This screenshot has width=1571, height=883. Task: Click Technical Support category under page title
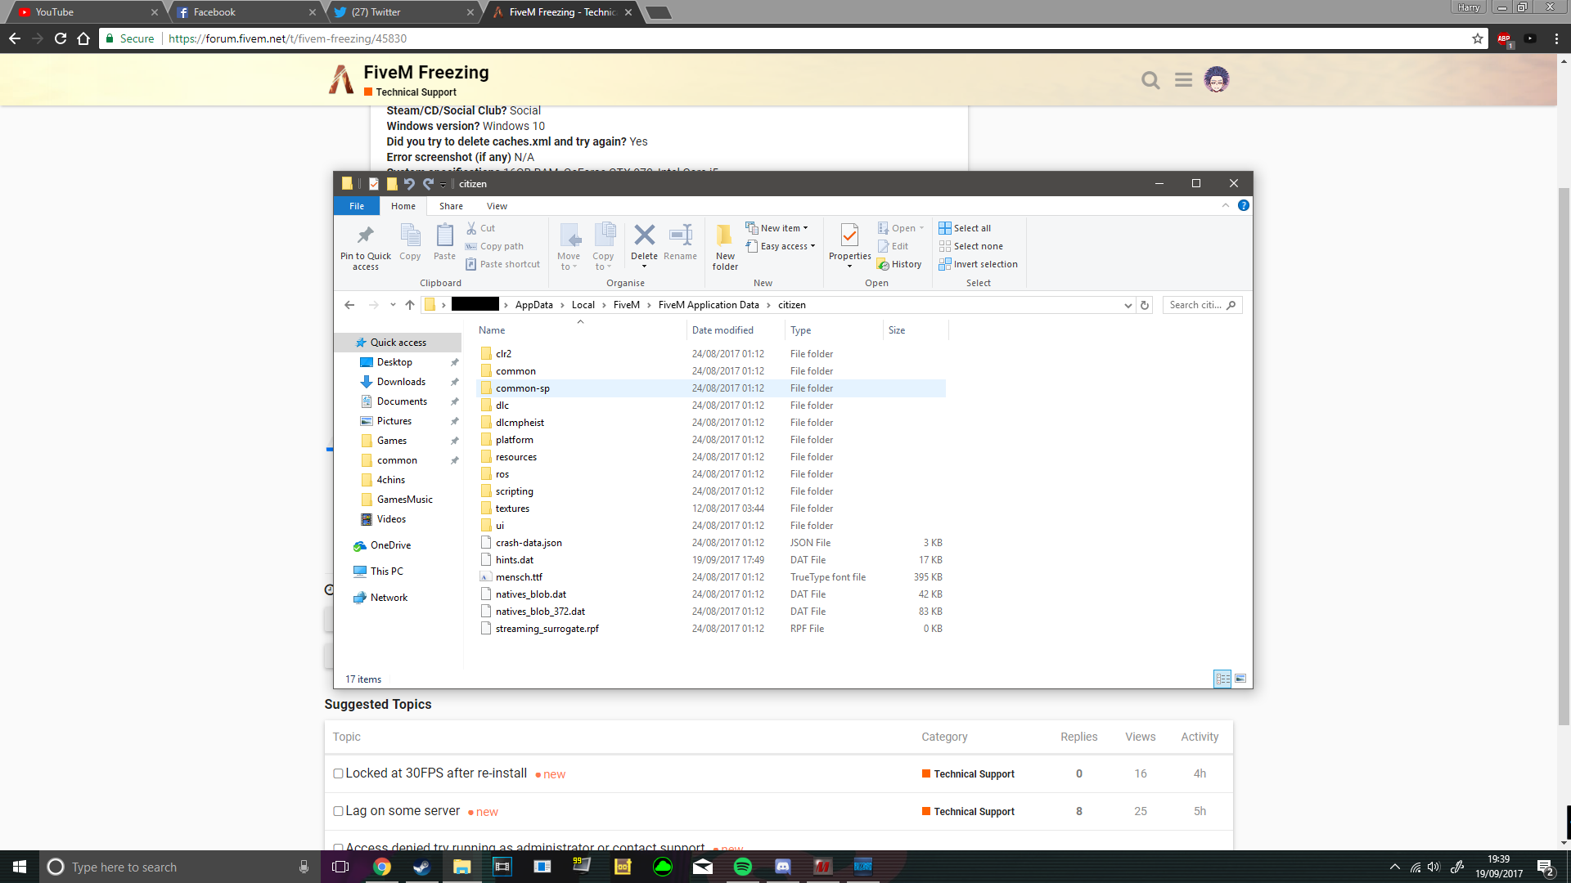point(410,92)
